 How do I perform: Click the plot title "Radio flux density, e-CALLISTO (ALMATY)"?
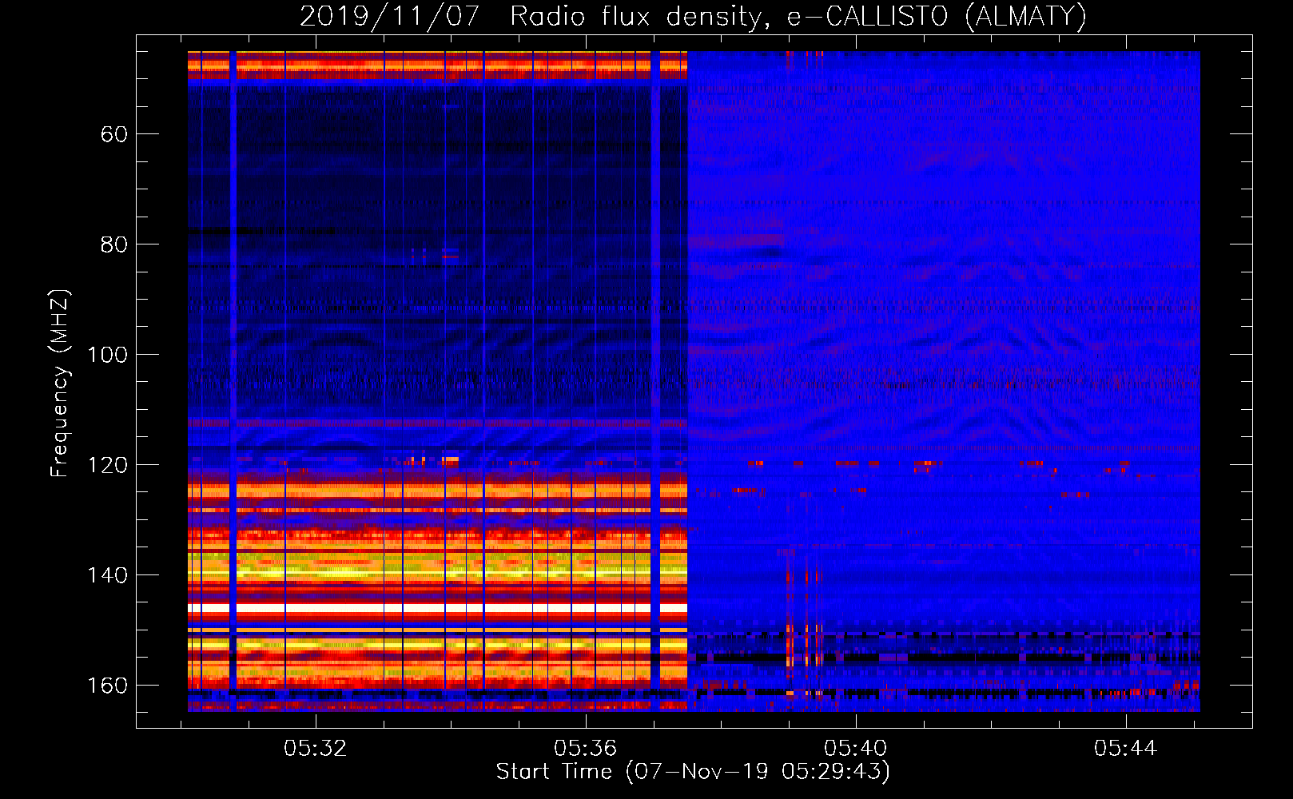[798, 16]
